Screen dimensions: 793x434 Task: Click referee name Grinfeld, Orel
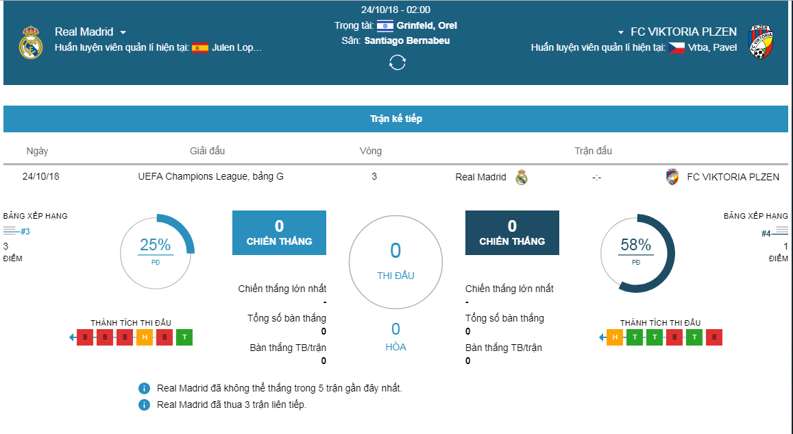(427, 25)
